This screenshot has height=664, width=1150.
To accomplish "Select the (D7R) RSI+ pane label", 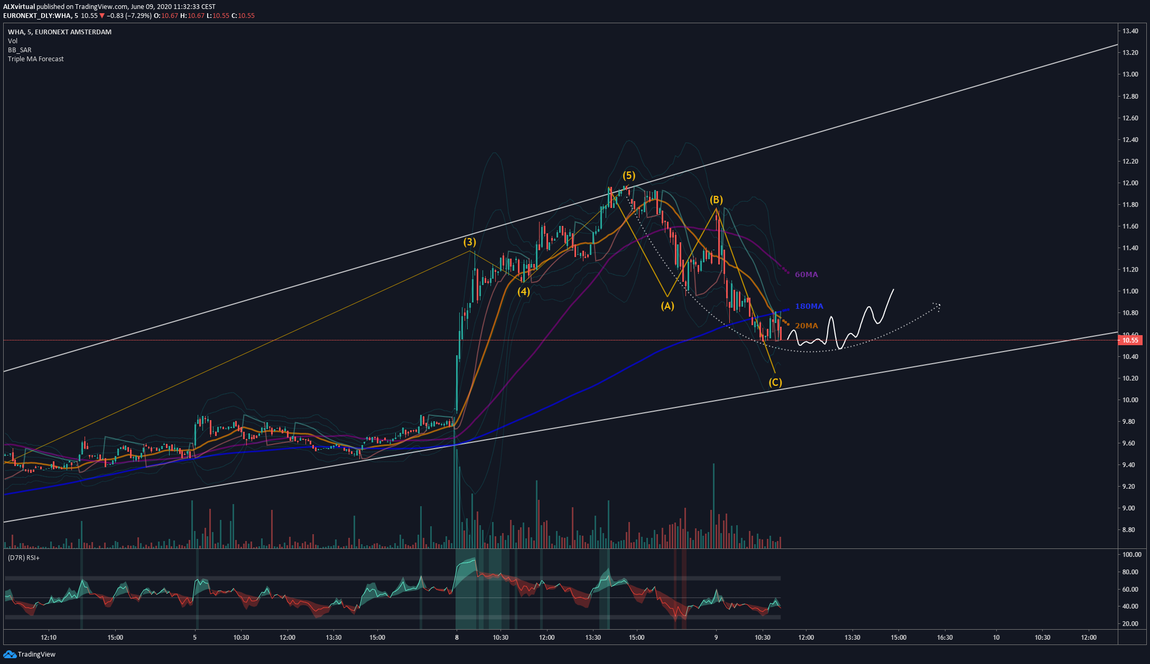I will (x=24, y=558).
